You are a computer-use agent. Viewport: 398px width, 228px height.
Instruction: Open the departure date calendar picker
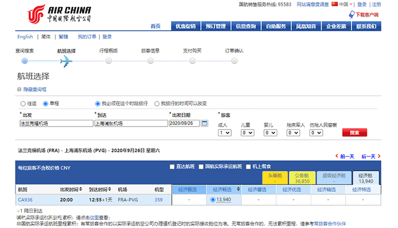(204, 123)
